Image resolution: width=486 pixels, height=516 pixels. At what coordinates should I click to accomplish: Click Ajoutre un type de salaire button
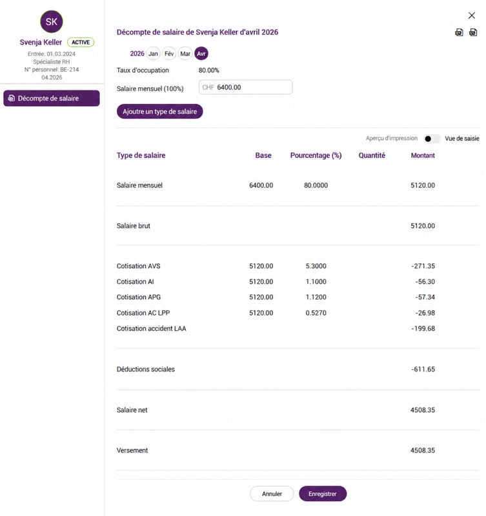(159, 112)
